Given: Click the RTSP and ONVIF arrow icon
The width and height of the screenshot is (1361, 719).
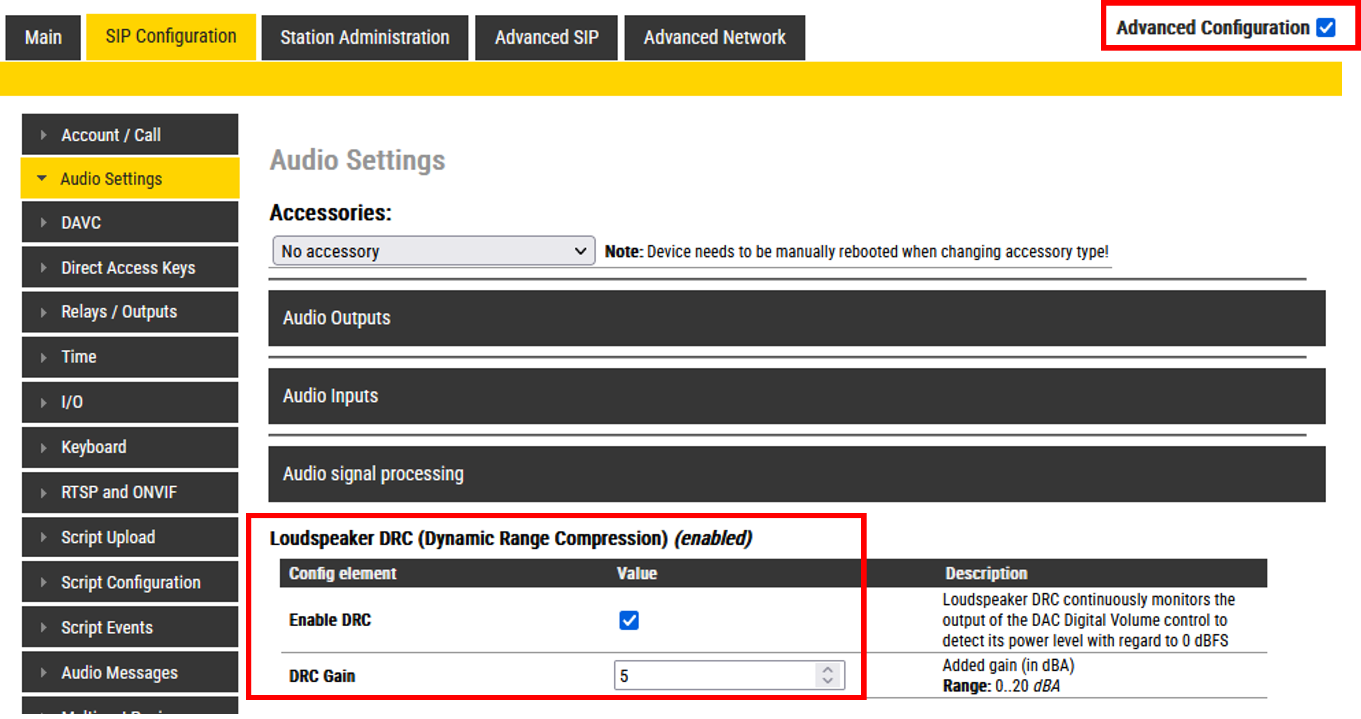Looking at the screenshot, I should point(43,492).
